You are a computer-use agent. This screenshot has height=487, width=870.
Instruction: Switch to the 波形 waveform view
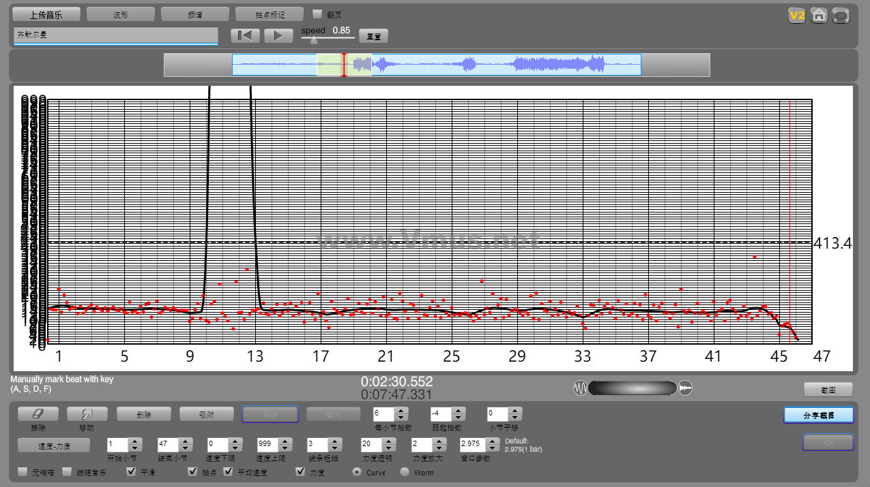121,14
